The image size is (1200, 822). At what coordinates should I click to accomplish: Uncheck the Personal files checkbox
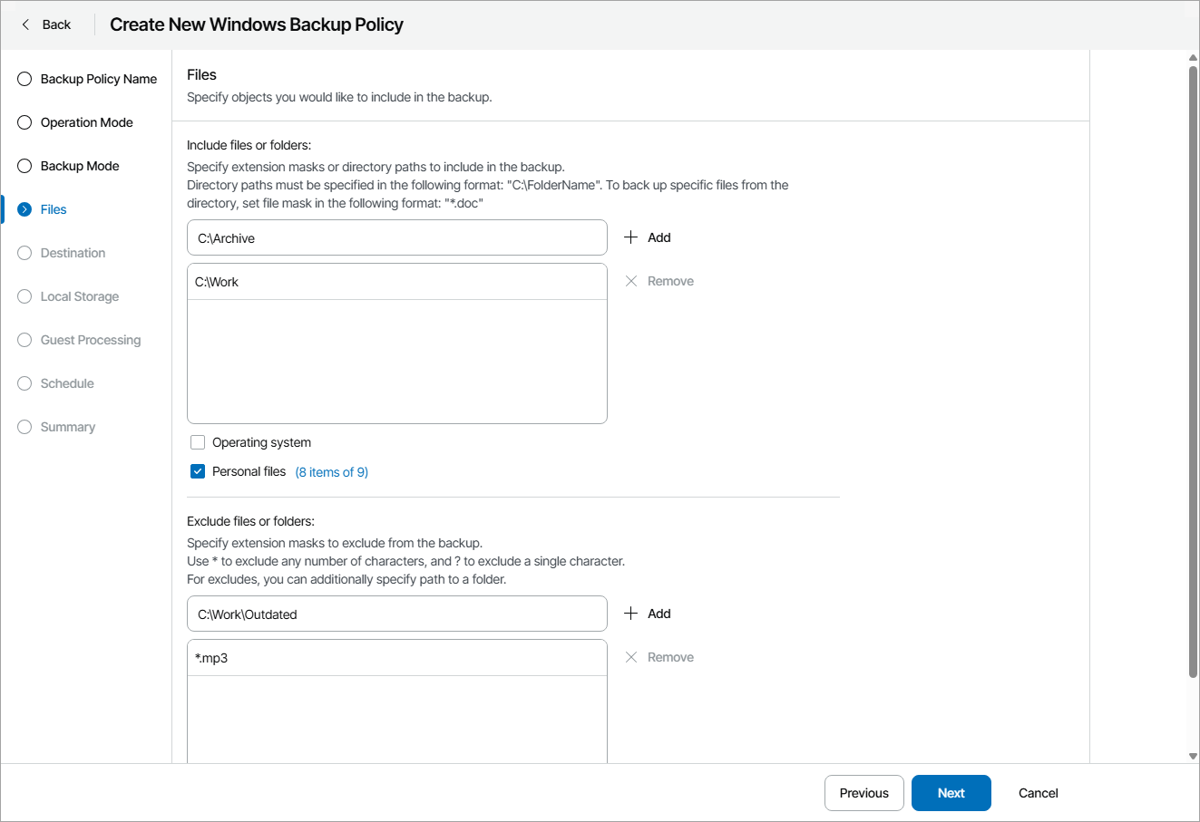(198, 471)
